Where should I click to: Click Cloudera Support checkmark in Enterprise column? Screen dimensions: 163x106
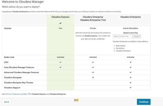130,88
